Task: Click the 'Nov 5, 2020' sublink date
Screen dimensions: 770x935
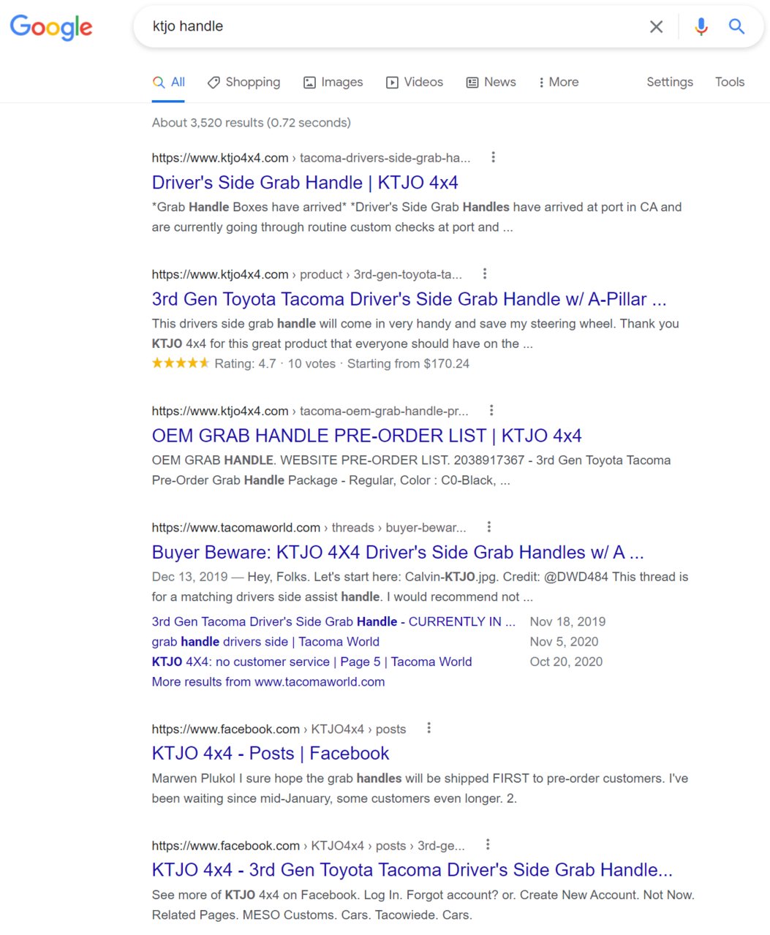Action: [564, 642]
